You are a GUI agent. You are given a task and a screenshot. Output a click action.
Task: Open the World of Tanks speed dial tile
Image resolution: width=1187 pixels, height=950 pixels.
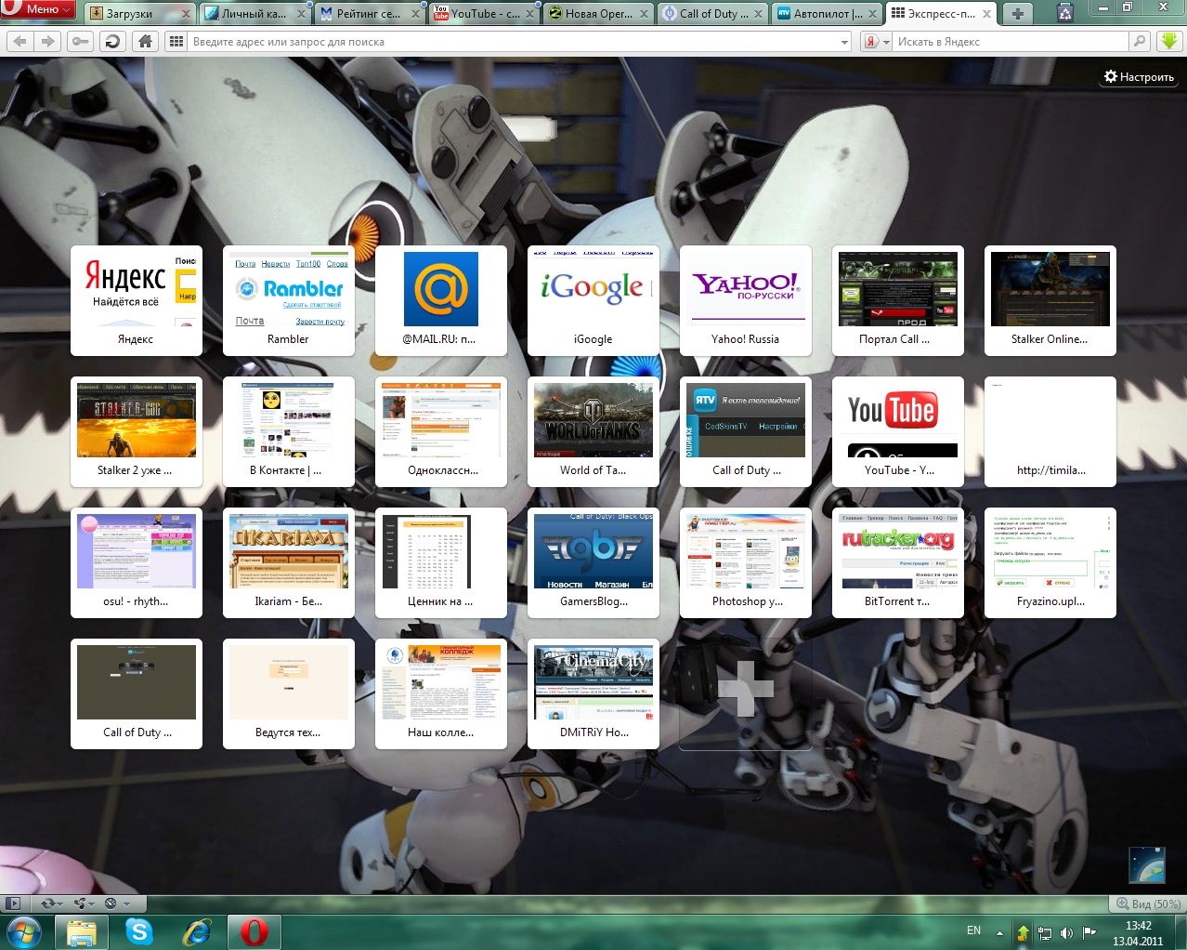(593, 431)
